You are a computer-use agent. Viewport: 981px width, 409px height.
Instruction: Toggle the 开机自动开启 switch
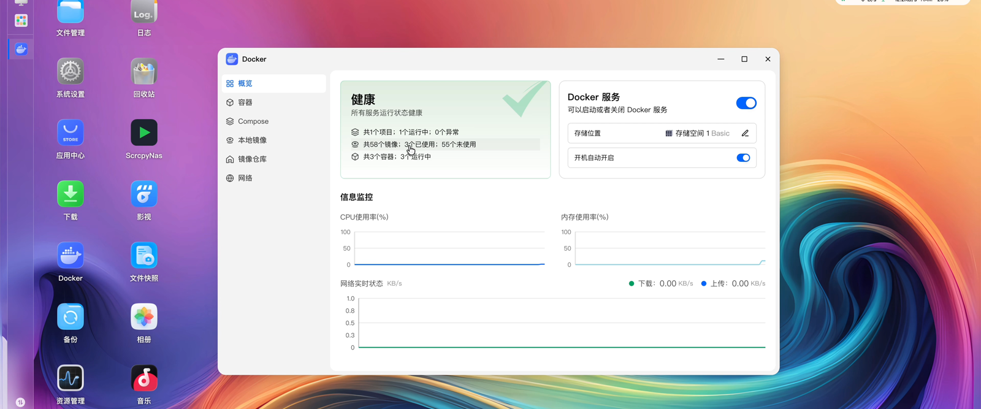tap(743, 158)
